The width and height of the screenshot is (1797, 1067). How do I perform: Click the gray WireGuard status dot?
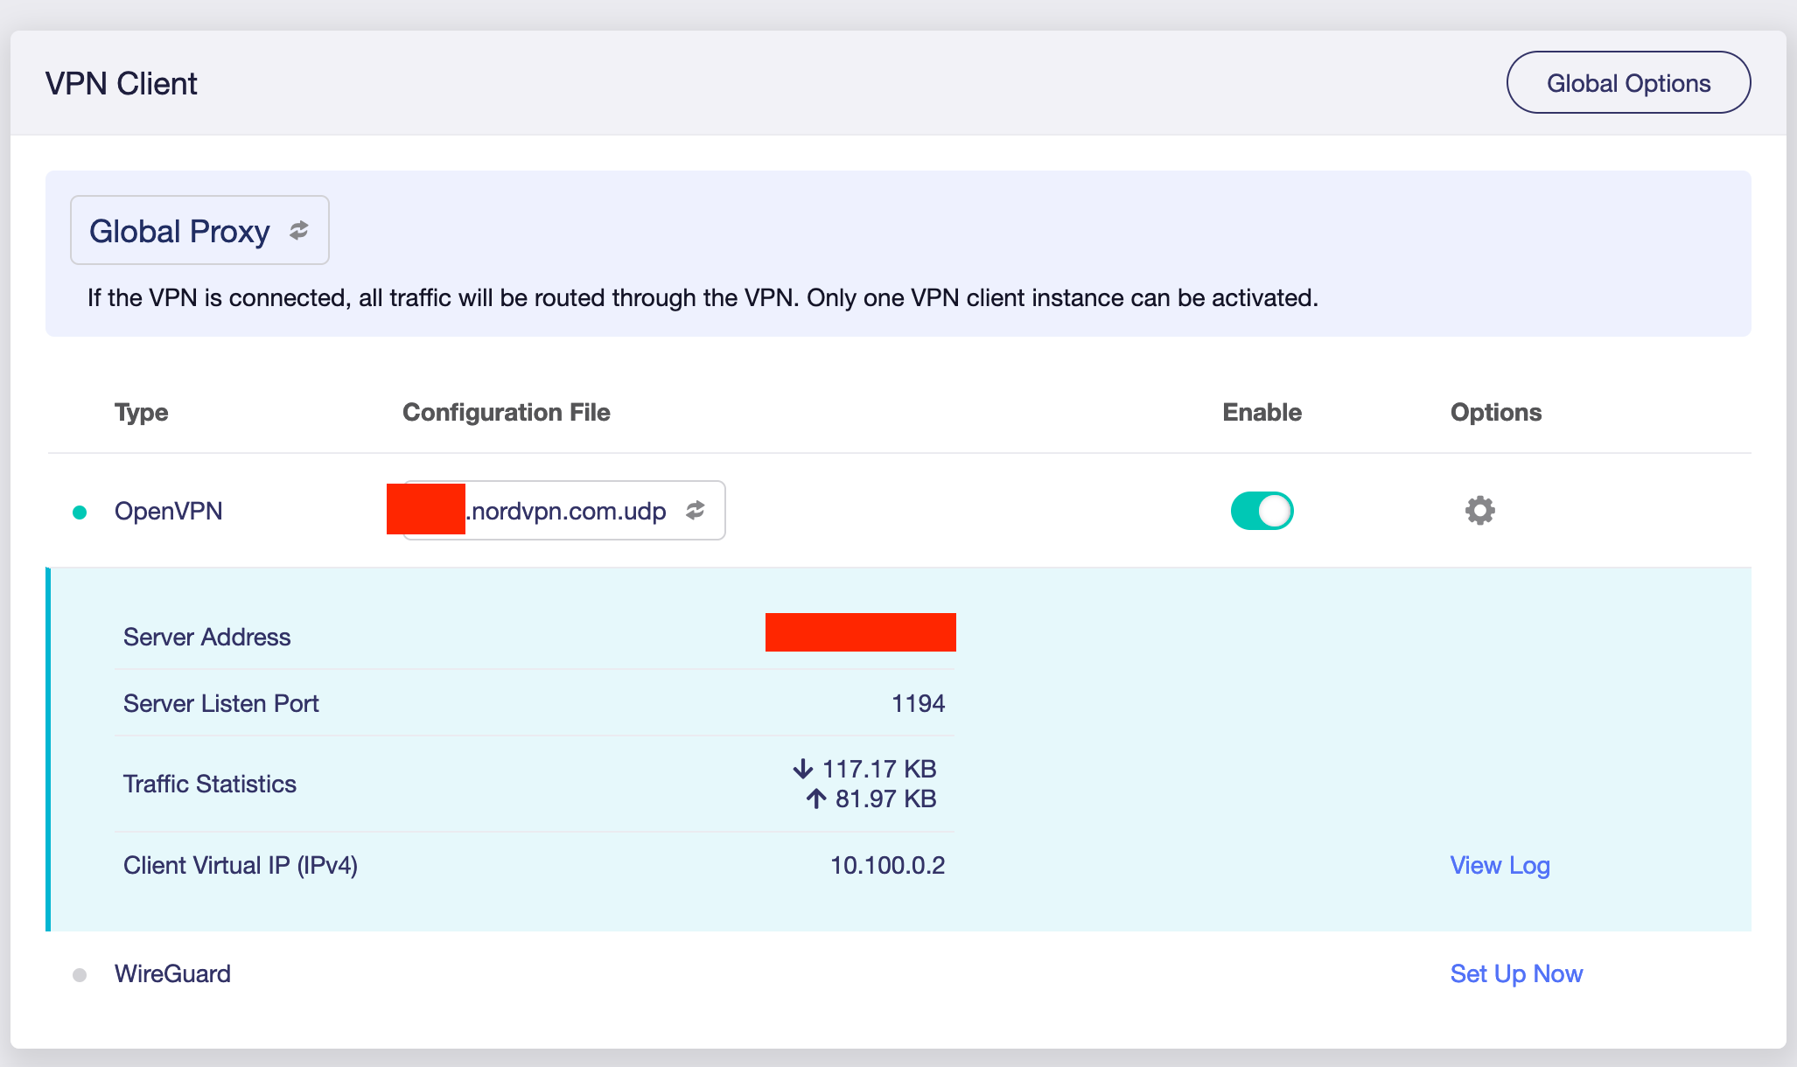80,974
